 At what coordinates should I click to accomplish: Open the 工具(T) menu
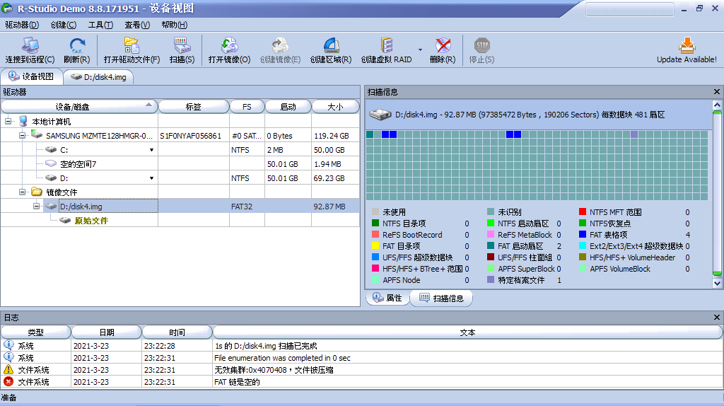tap(100, 25)
